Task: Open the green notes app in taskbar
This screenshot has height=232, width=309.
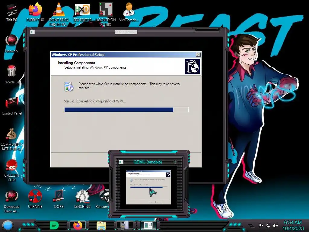Action: 54,225
